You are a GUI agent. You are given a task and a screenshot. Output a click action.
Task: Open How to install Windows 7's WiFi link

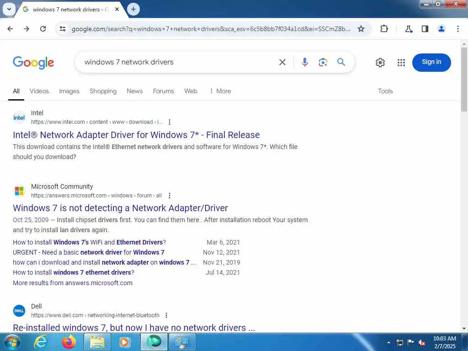89,242
